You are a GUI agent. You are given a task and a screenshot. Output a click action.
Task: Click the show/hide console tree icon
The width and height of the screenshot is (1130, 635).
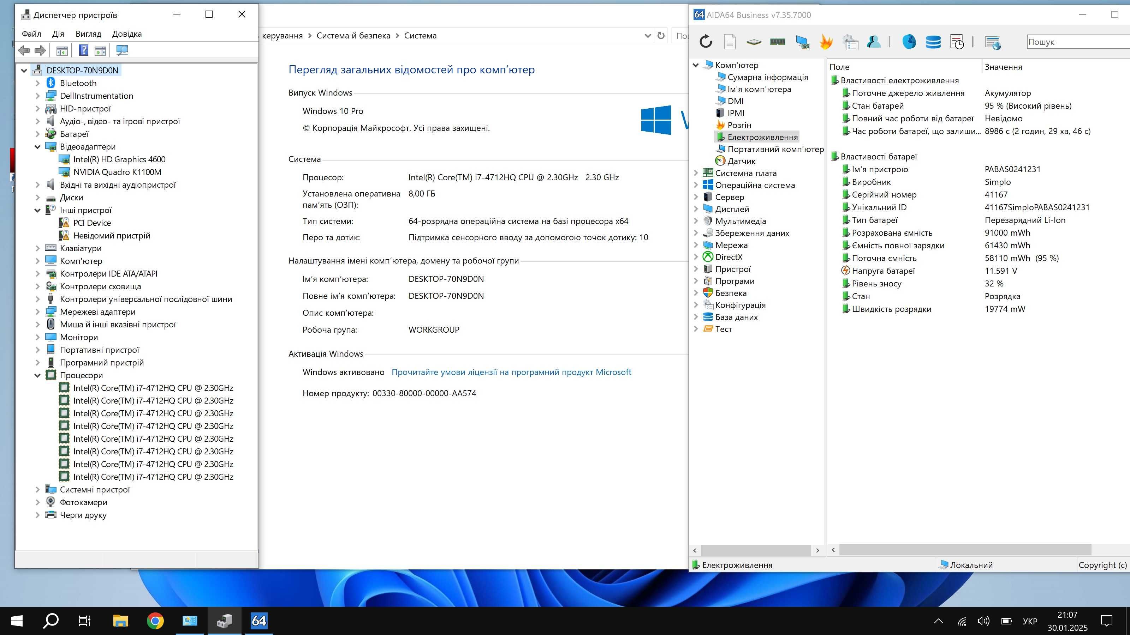pos(62,51)
